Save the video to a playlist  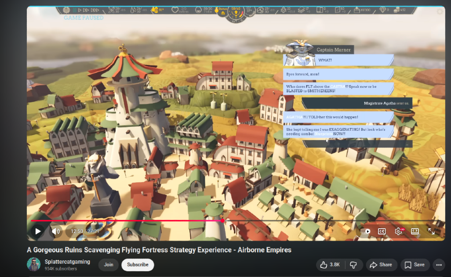[x=415, y=265]
